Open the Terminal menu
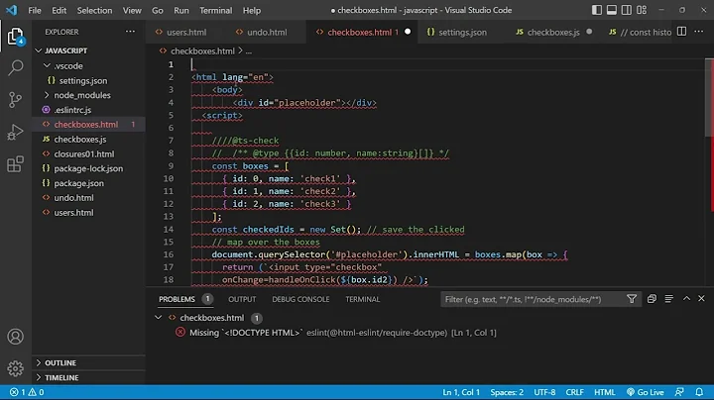Screen dimensions: 714x400 [215, 10]
